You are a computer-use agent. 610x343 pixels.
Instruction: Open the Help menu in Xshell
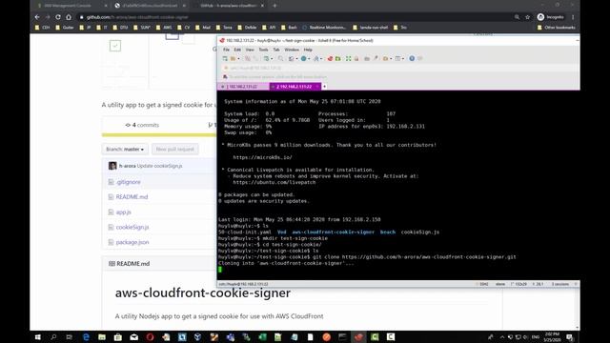(308, 50)
